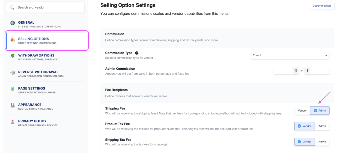Click the Reverse Withdrawal coin icon
337x153 pixels.
pos(13,73)
